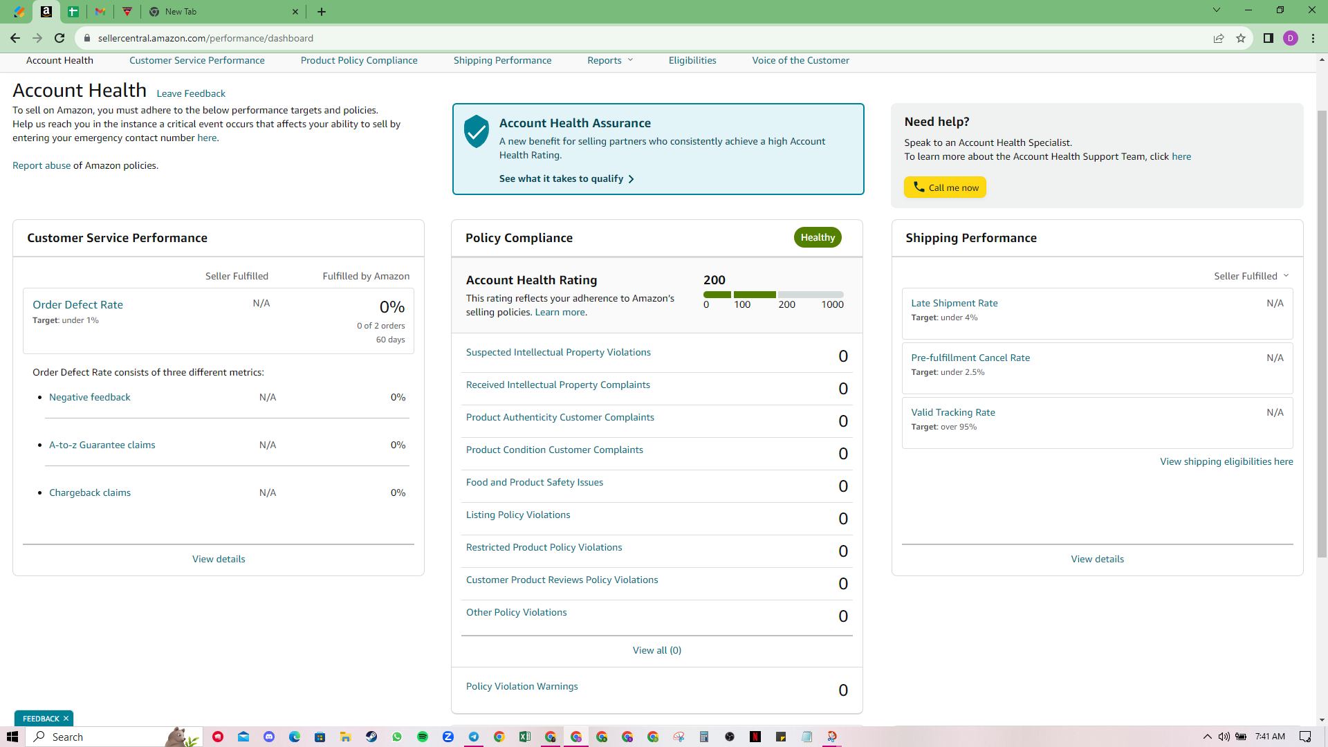The width and height of the screenshot is (1328, 747).
Task: Click the address bar URL field
Action: click(643, 38)
